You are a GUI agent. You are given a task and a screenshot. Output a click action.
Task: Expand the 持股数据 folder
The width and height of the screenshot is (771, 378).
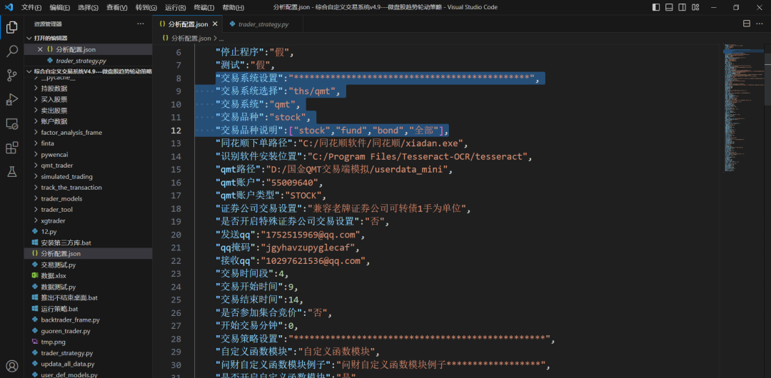pos(54,88)
